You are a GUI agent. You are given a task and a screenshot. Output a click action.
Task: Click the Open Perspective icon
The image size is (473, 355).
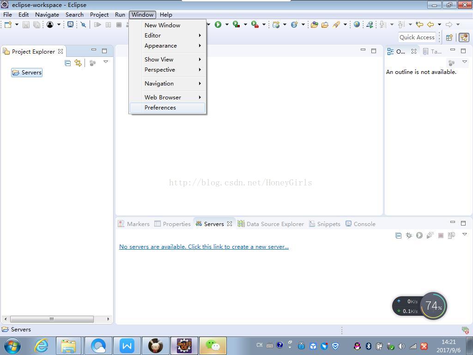(449, 37)
